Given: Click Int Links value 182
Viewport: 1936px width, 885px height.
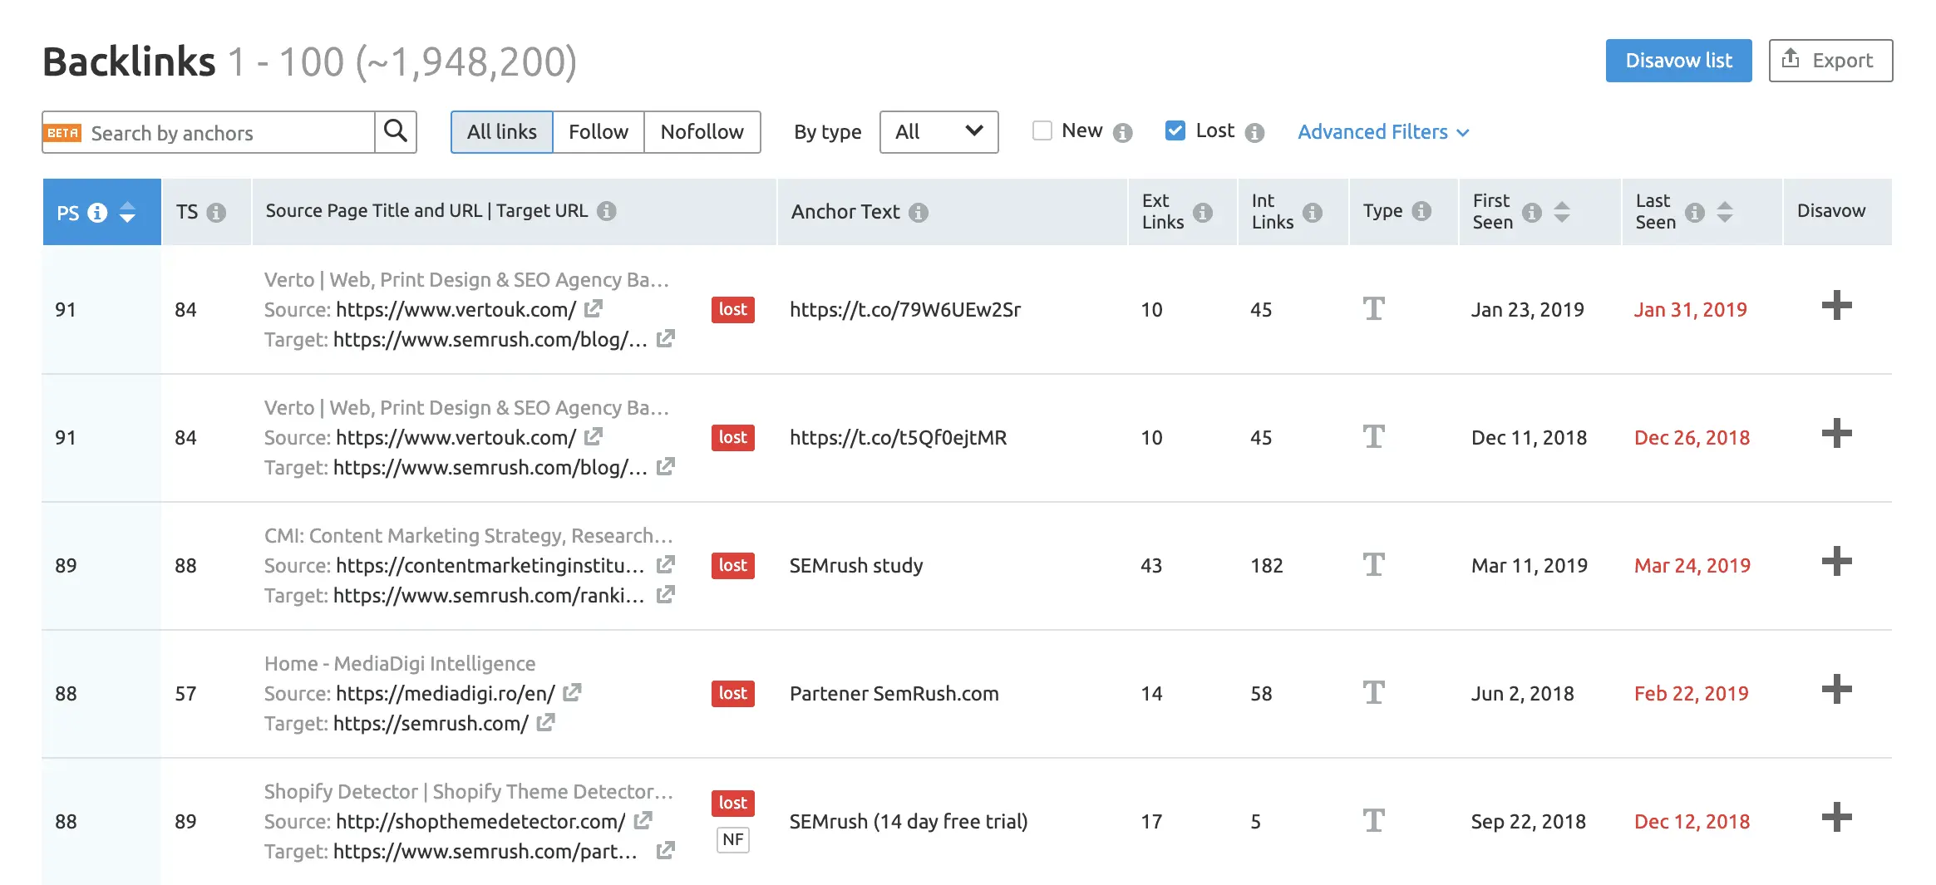Looking at the screenshot, I should point(1266,566).
